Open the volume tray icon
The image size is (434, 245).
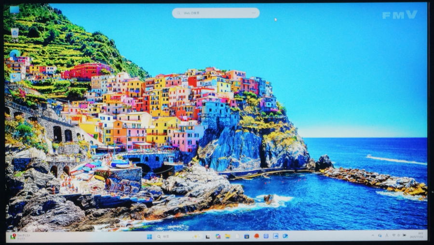tap(399, 235)
